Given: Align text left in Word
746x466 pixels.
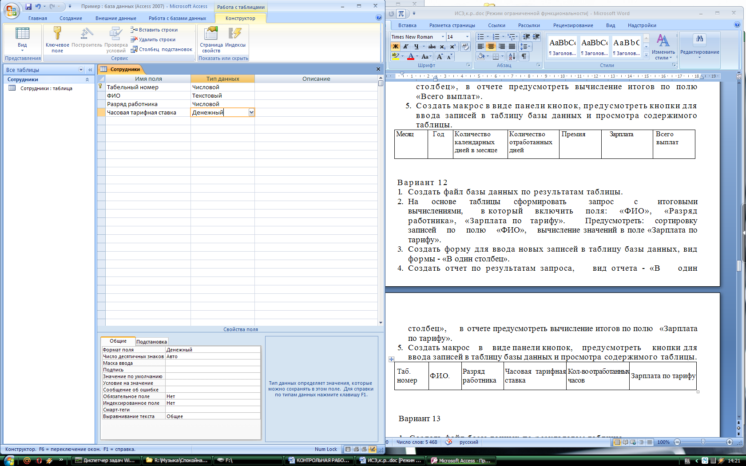Looking at the screenshot, I should point(481,47).
